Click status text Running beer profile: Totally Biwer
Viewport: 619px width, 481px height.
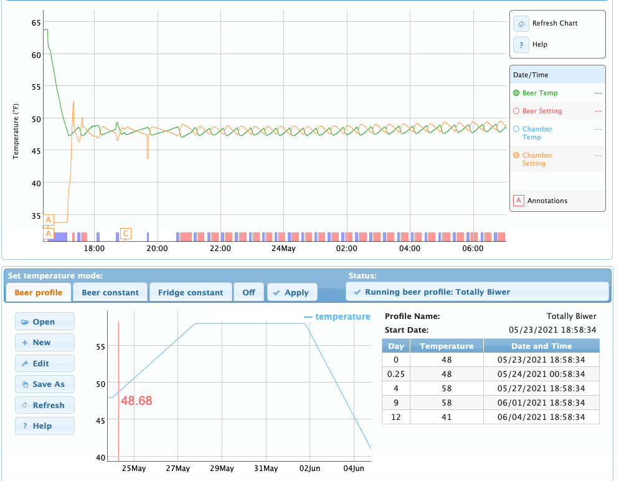[x=437, y=292]
